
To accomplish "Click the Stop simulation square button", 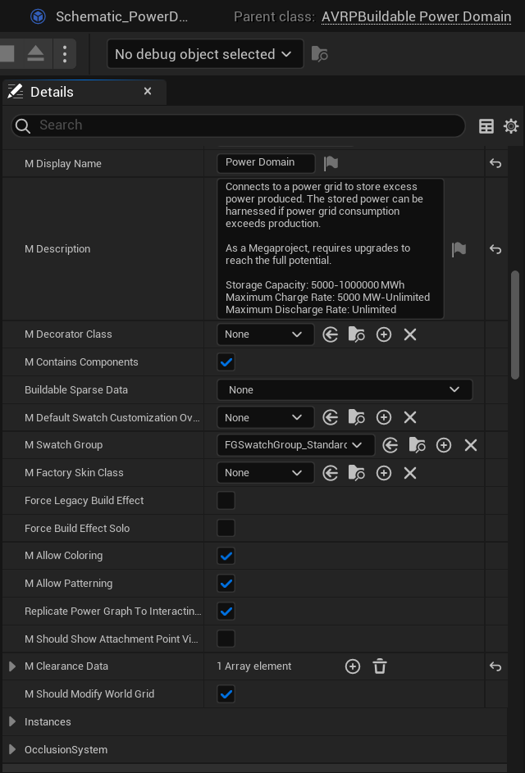I will (x=6, y=54).
